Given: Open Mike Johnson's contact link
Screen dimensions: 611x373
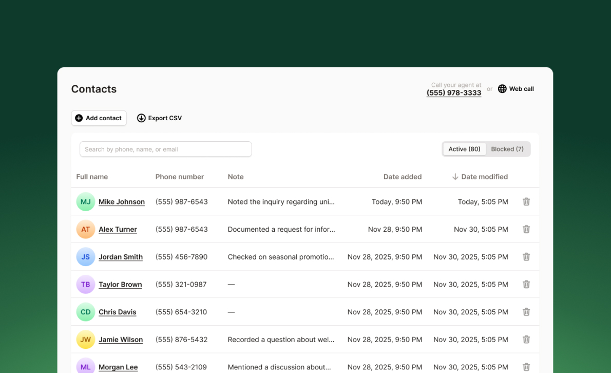Looking at the screenshot, I should [122, 201].
